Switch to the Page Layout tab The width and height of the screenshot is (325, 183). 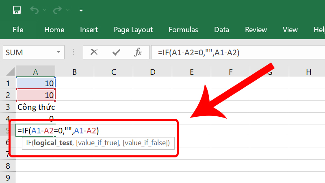point(133,30)
